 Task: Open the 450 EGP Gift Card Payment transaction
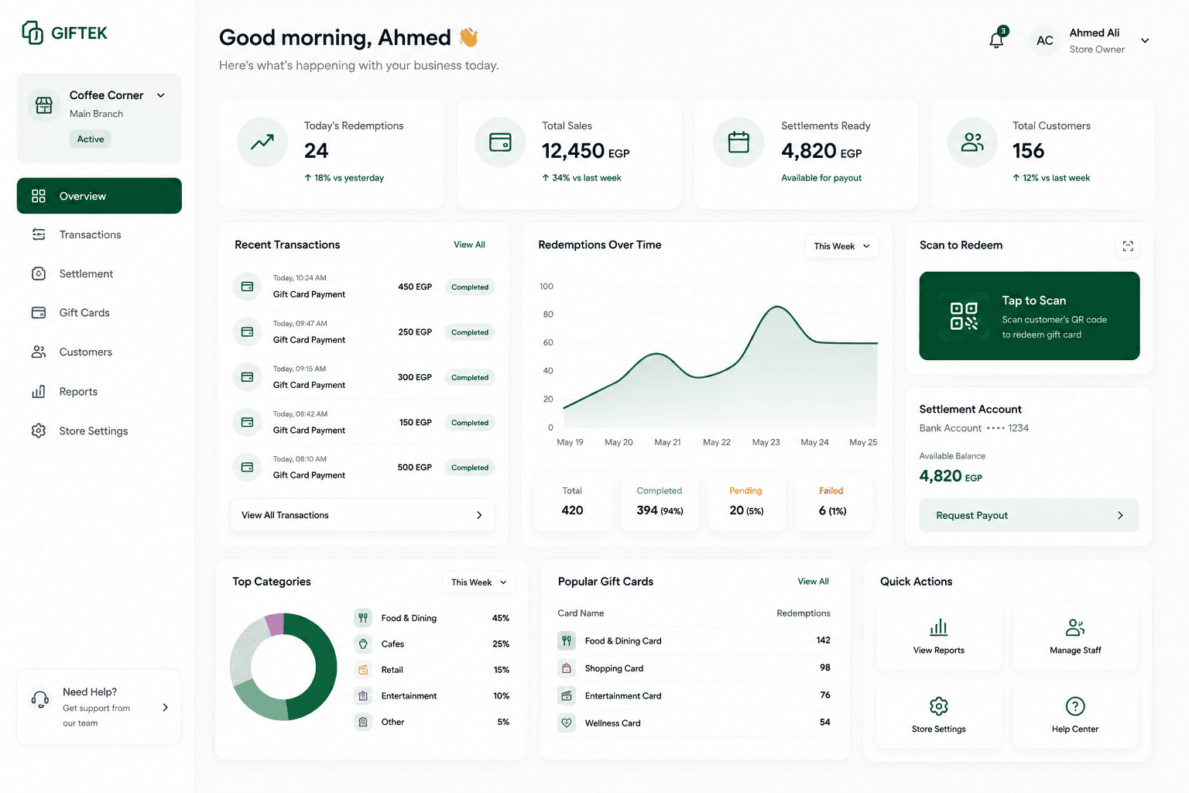363,287
